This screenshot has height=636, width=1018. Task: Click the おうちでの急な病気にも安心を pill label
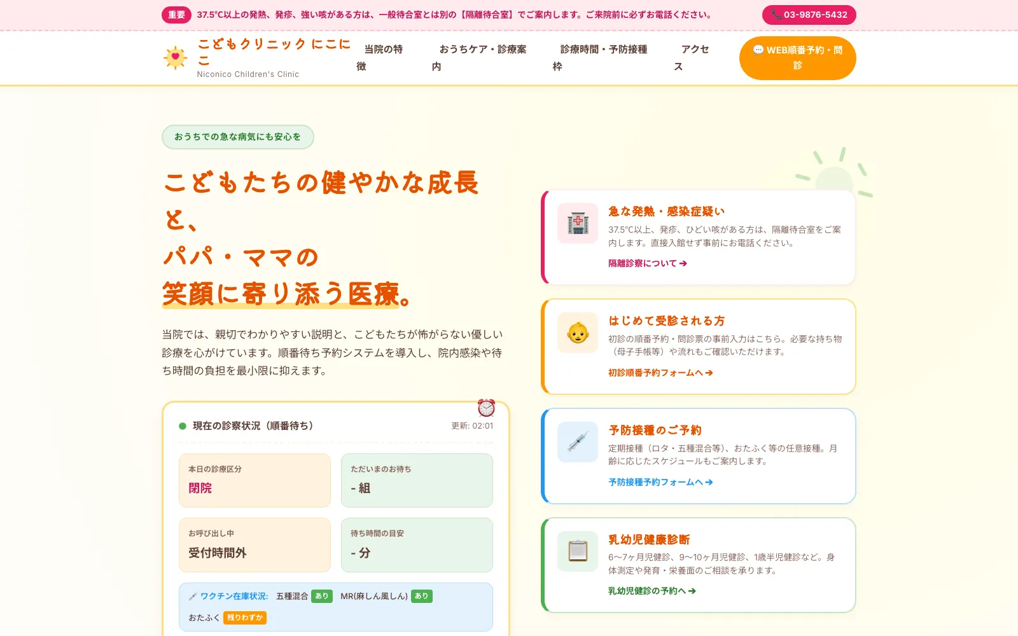pyautogui.click(x=238, y=137)
